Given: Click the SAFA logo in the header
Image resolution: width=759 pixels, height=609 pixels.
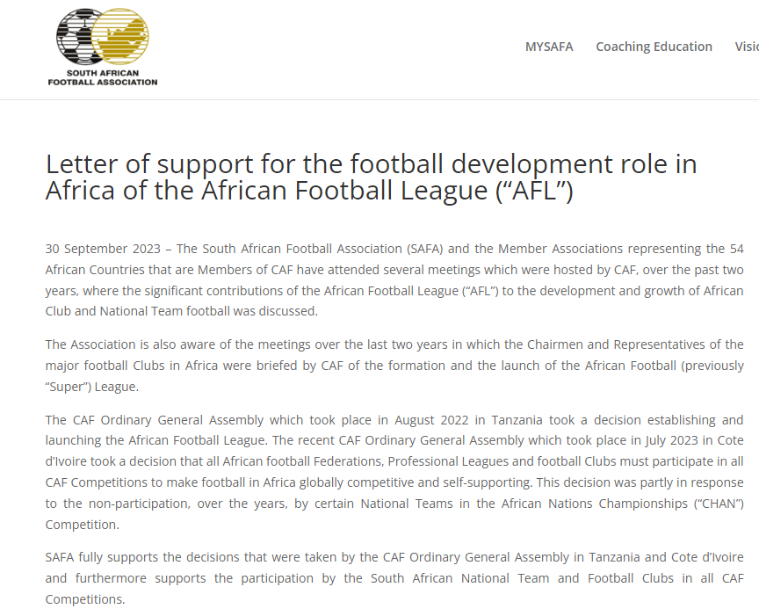Looking at the screenshot, I should [x=103, y=47].
